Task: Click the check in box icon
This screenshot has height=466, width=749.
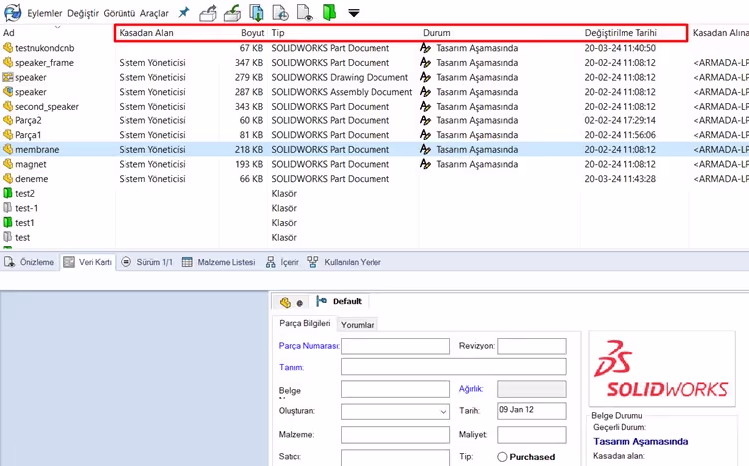Action: (233, 13)
